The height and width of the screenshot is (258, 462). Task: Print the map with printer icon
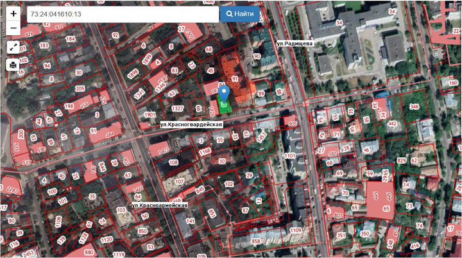[x=13, y=64]
